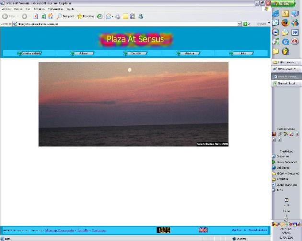Click the Refresh page icon

(x=43, y=16)
